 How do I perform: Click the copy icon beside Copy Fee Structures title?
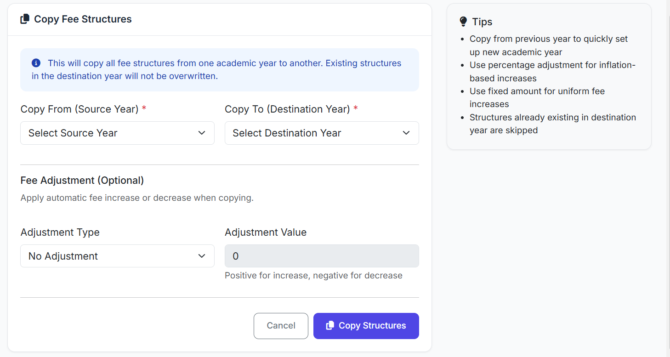click(25, 19)
